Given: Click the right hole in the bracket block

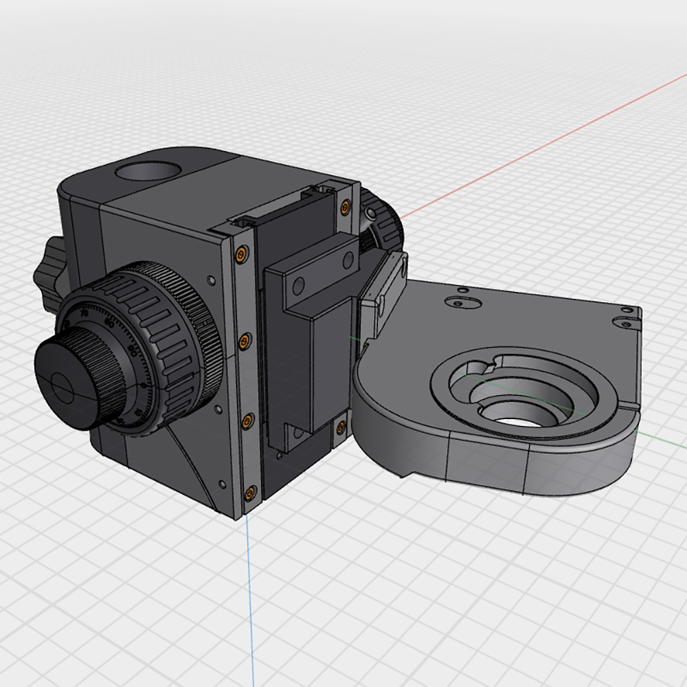Looking at the screenshot, I should (348, 258).
